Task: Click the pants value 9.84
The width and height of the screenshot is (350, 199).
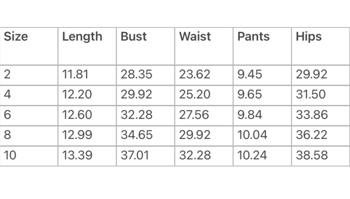Action: [249, 115]
